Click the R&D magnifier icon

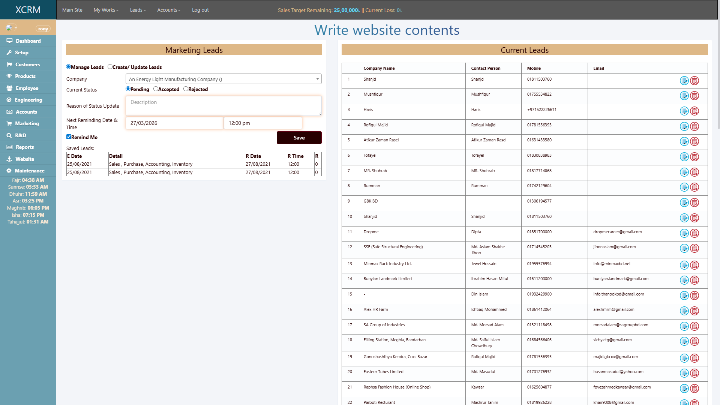(9, 135)
